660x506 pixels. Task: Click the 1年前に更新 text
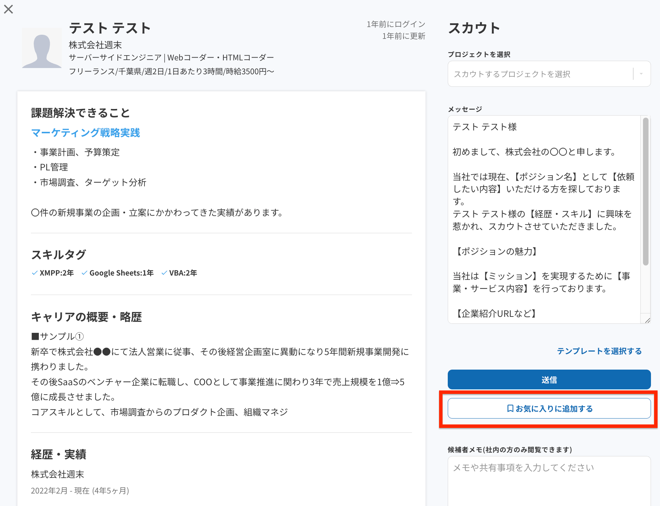click(404, 36)
